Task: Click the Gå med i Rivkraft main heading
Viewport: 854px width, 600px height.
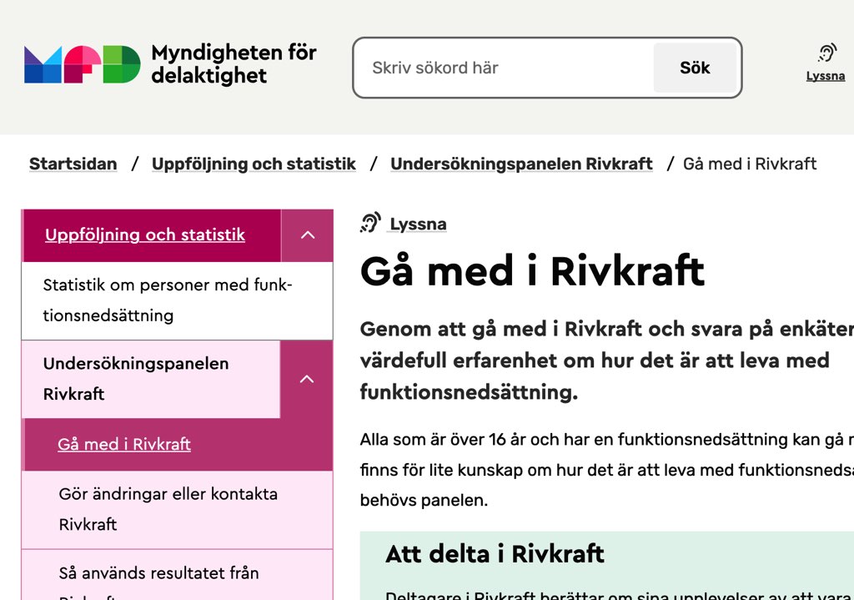Action: tap(532, 271)
